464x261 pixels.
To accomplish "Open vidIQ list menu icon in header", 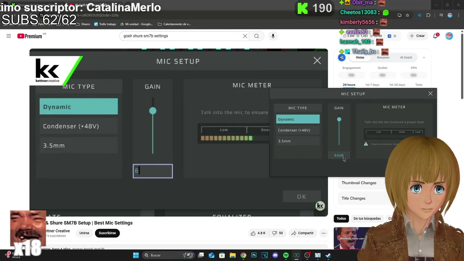I will pyautogui.click(x=395, y=36).
